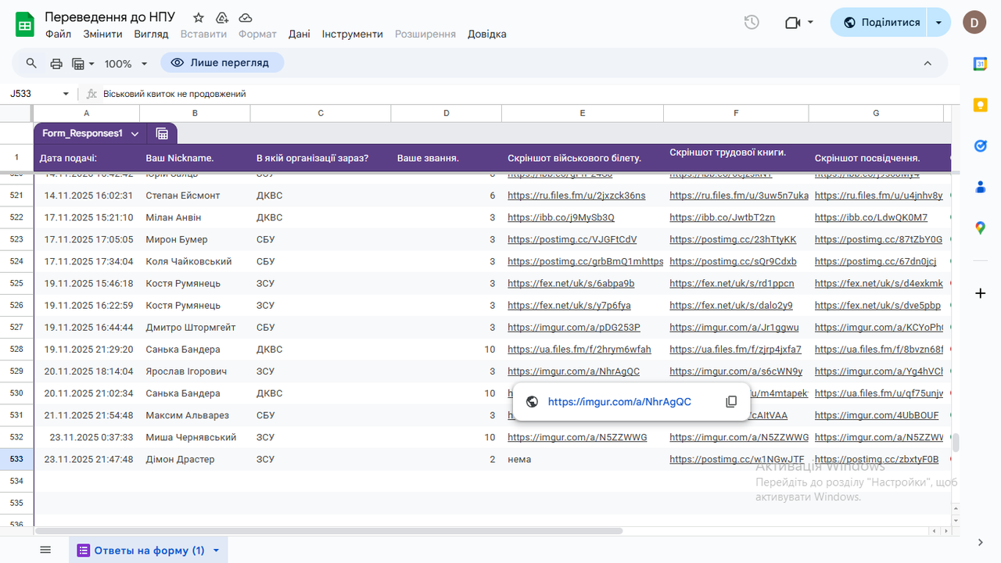Open link fex.net/uk/s/6abpa9b in row 525
This screenshot has width=1001, height=563.
tap(571, 283)
